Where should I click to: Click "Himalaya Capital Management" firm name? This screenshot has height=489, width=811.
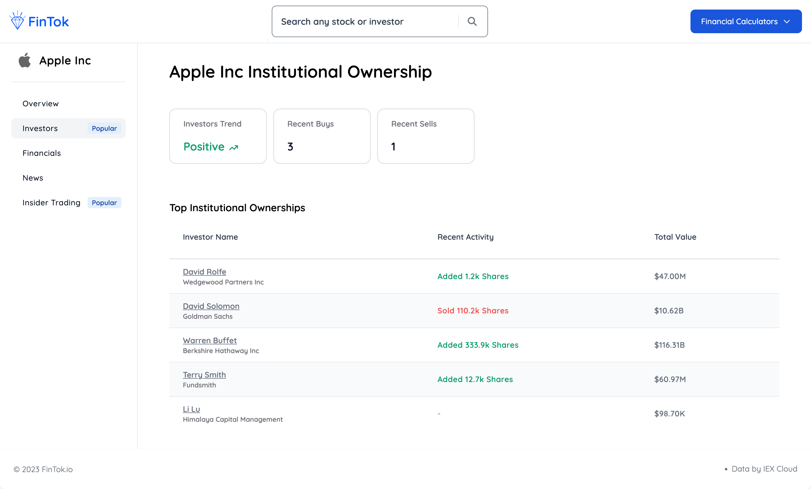(233, 419)
